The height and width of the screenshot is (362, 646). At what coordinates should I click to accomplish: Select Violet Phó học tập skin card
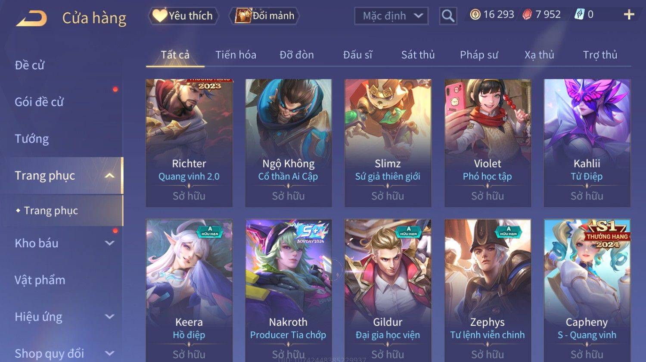coord(488,143)
